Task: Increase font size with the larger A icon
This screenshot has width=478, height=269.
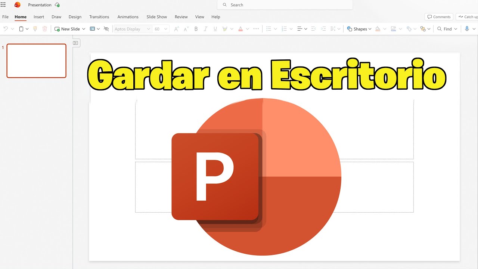Action: 177,29
